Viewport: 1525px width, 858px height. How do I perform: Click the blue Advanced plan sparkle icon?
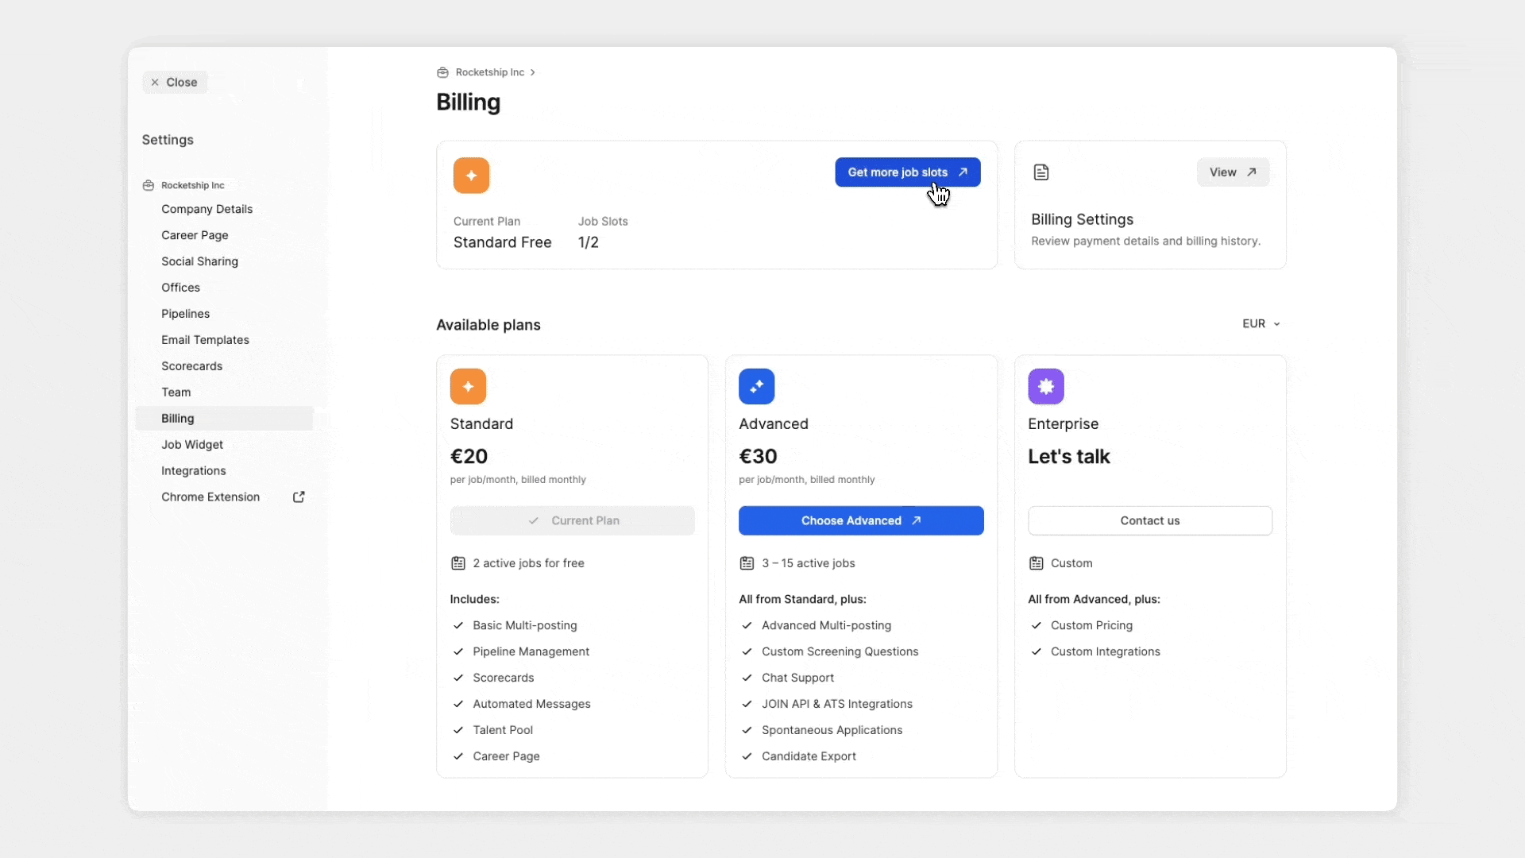tap(756, 387)
